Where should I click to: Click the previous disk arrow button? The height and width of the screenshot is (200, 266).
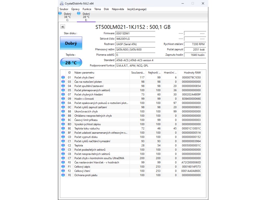click(x=63, y=27)
